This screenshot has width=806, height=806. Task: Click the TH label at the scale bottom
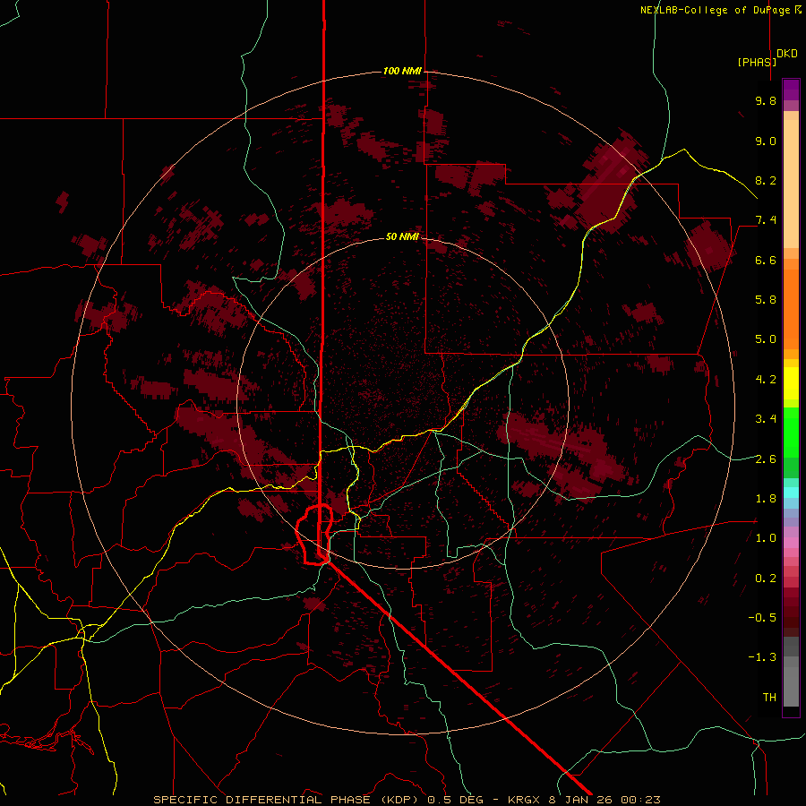tap(769, 697)
